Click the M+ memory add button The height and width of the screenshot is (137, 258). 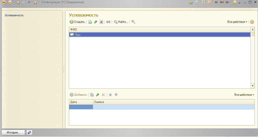[x=222, y=2]
